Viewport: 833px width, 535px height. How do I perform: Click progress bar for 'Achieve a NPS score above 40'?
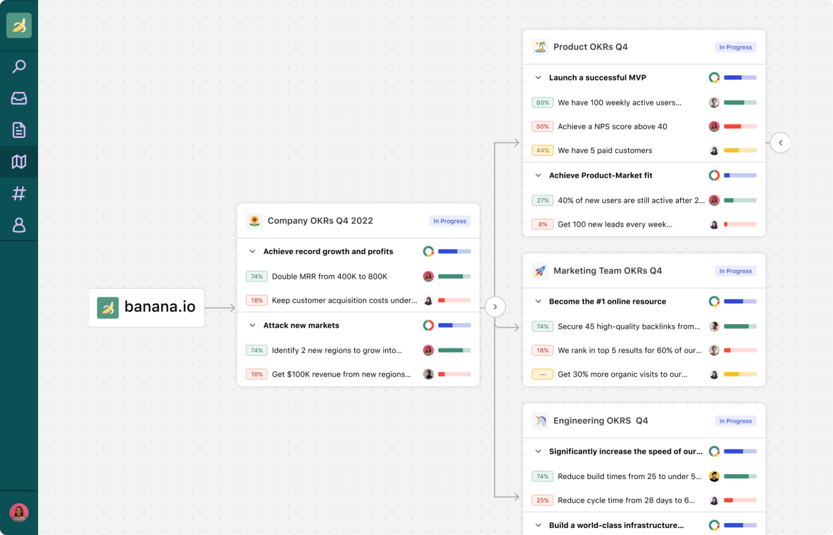(740, 126)
